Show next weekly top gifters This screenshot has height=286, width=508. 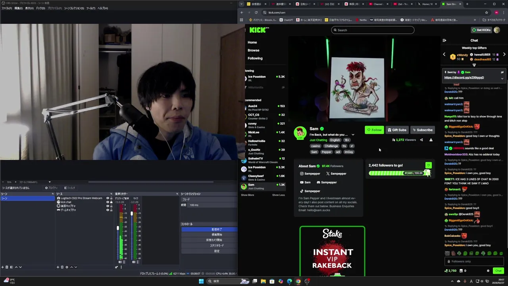504,54
